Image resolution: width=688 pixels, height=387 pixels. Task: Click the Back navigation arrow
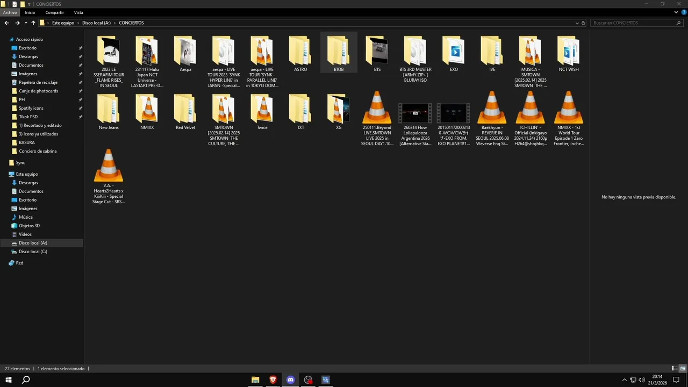coord(6,23)
